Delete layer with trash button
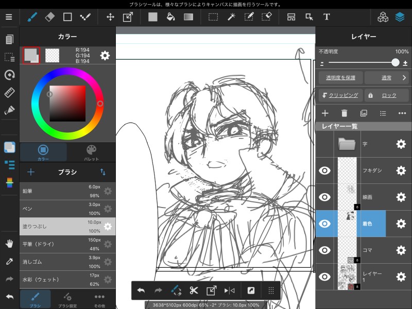The width and height of the screenshot is (412, 309). point(344,113)
